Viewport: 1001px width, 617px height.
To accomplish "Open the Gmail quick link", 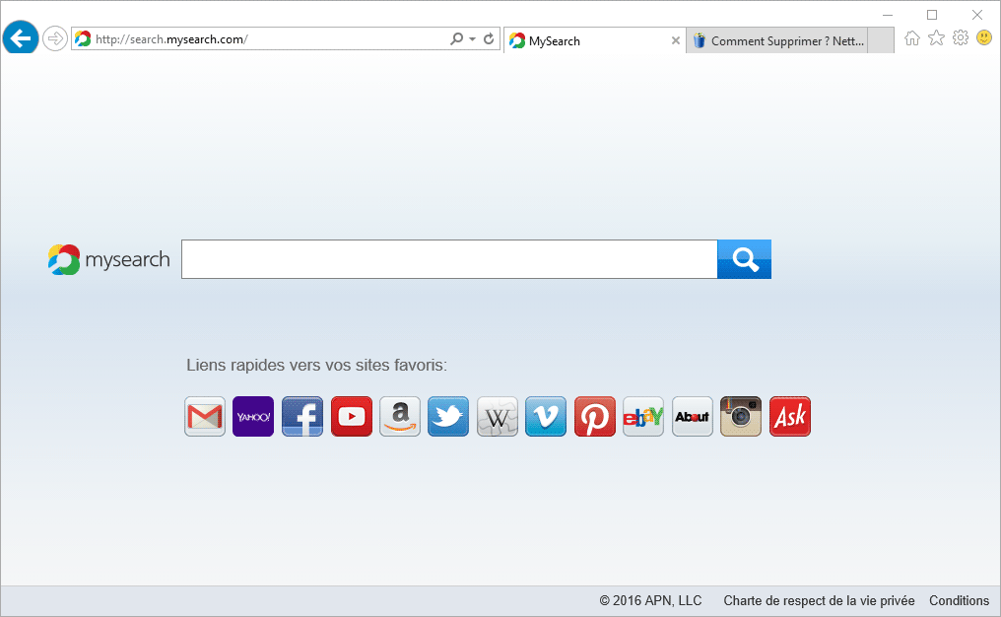I will 205,417.
